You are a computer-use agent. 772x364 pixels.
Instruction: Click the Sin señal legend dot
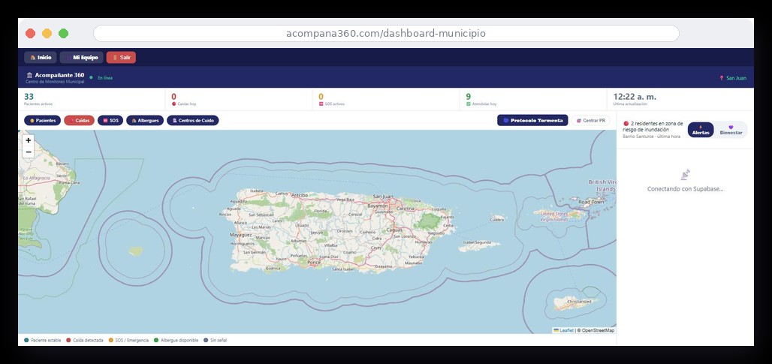[206, 340]
